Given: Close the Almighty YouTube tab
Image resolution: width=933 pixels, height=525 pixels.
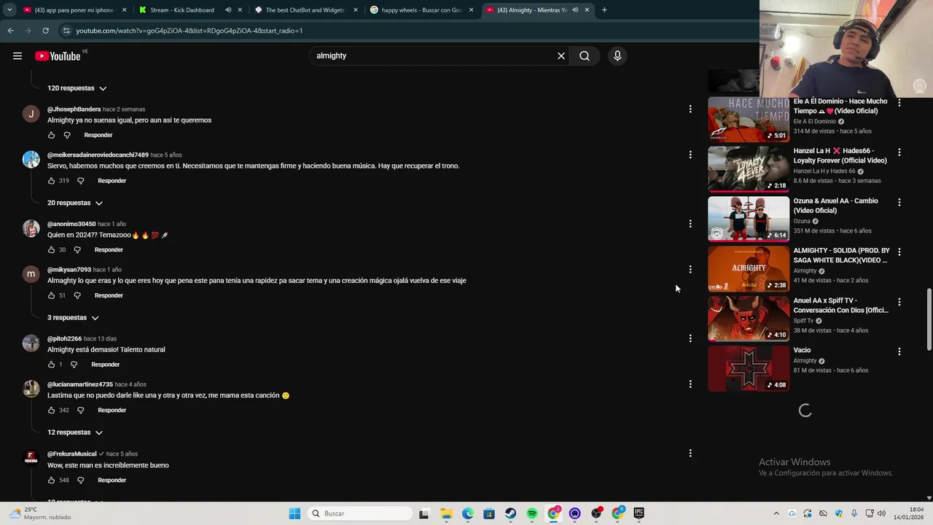Looking at the screenshot, I should (587, 10).
